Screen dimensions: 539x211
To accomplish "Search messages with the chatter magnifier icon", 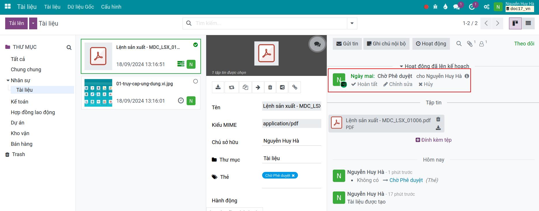I will (459, 44).
